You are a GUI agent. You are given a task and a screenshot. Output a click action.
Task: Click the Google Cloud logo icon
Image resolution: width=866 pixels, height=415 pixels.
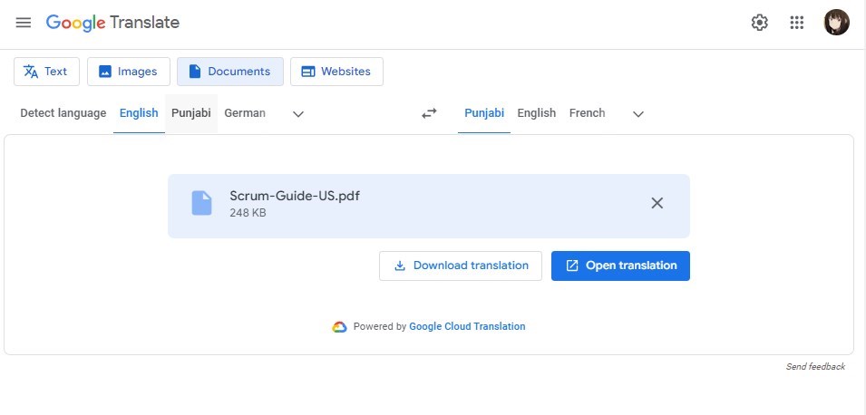click(x=339, y=327)
